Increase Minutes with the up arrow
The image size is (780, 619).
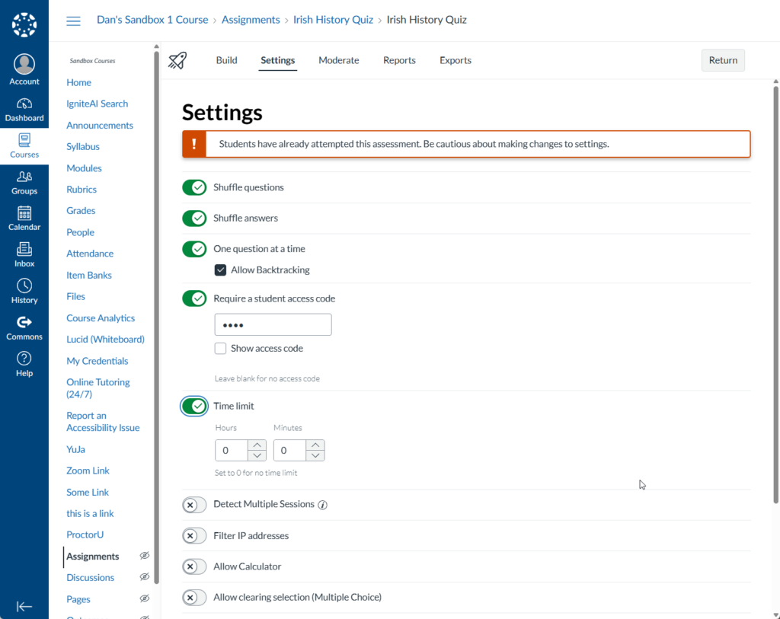pos(315,445)
